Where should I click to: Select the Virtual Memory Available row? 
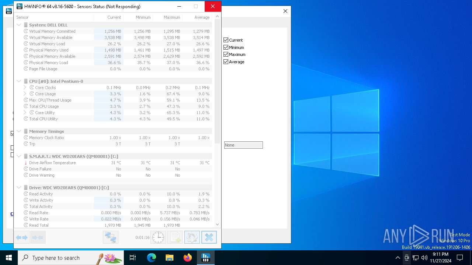pyautogui.click(x=114, y=38)
